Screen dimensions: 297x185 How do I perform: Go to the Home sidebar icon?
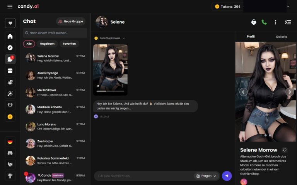click(10, 36)
